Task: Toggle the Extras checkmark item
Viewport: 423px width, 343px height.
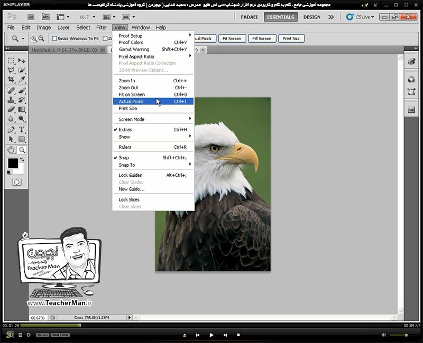Action: click(153, 129)
